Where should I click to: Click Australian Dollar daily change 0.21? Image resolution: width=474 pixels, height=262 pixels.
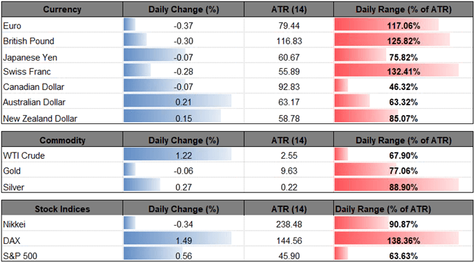183,102
